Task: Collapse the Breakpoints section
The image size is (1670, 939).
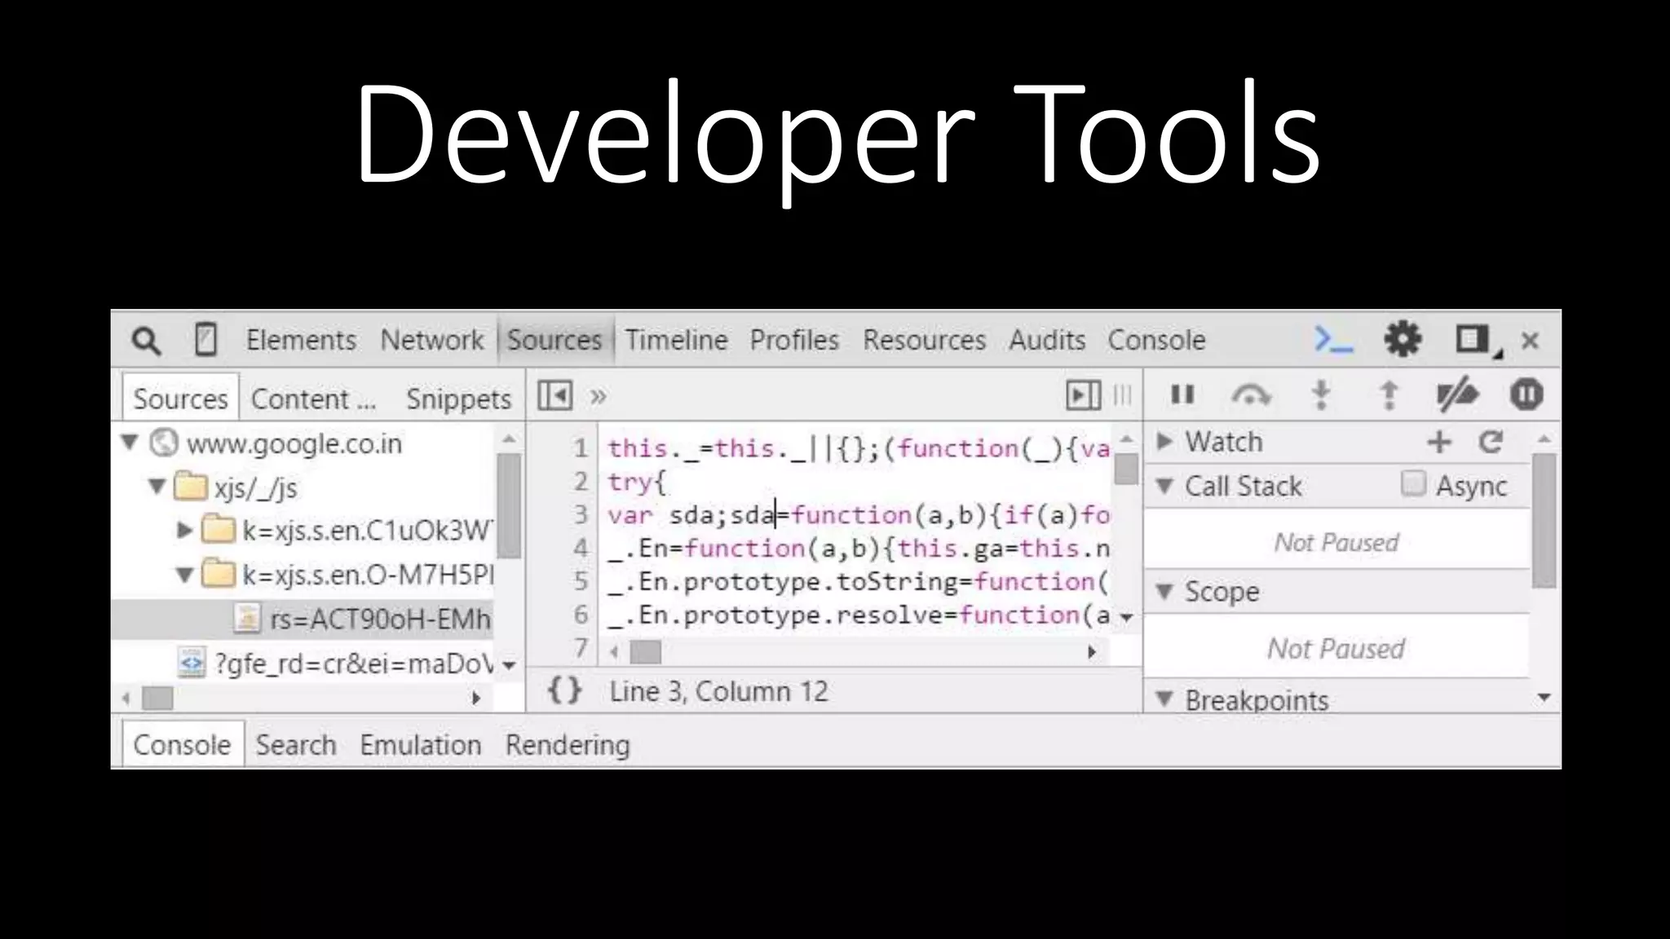Action: (x=1164, y=699)
